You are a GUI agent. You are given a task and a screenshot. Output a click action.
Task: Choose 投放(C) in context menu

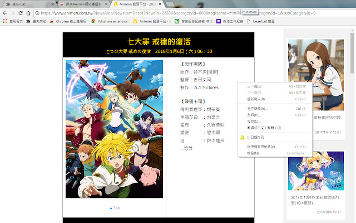(275, 122)
